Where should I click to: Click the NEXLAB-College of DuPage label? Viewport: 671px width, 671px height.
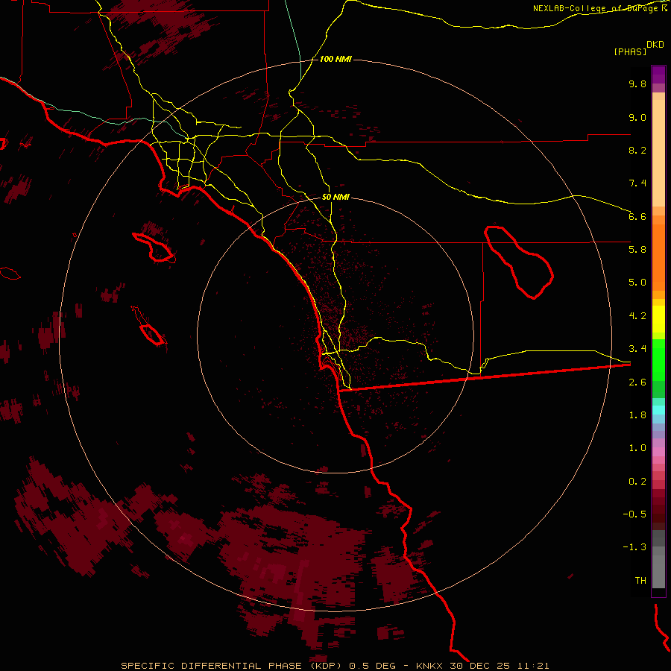pos(595,8)
